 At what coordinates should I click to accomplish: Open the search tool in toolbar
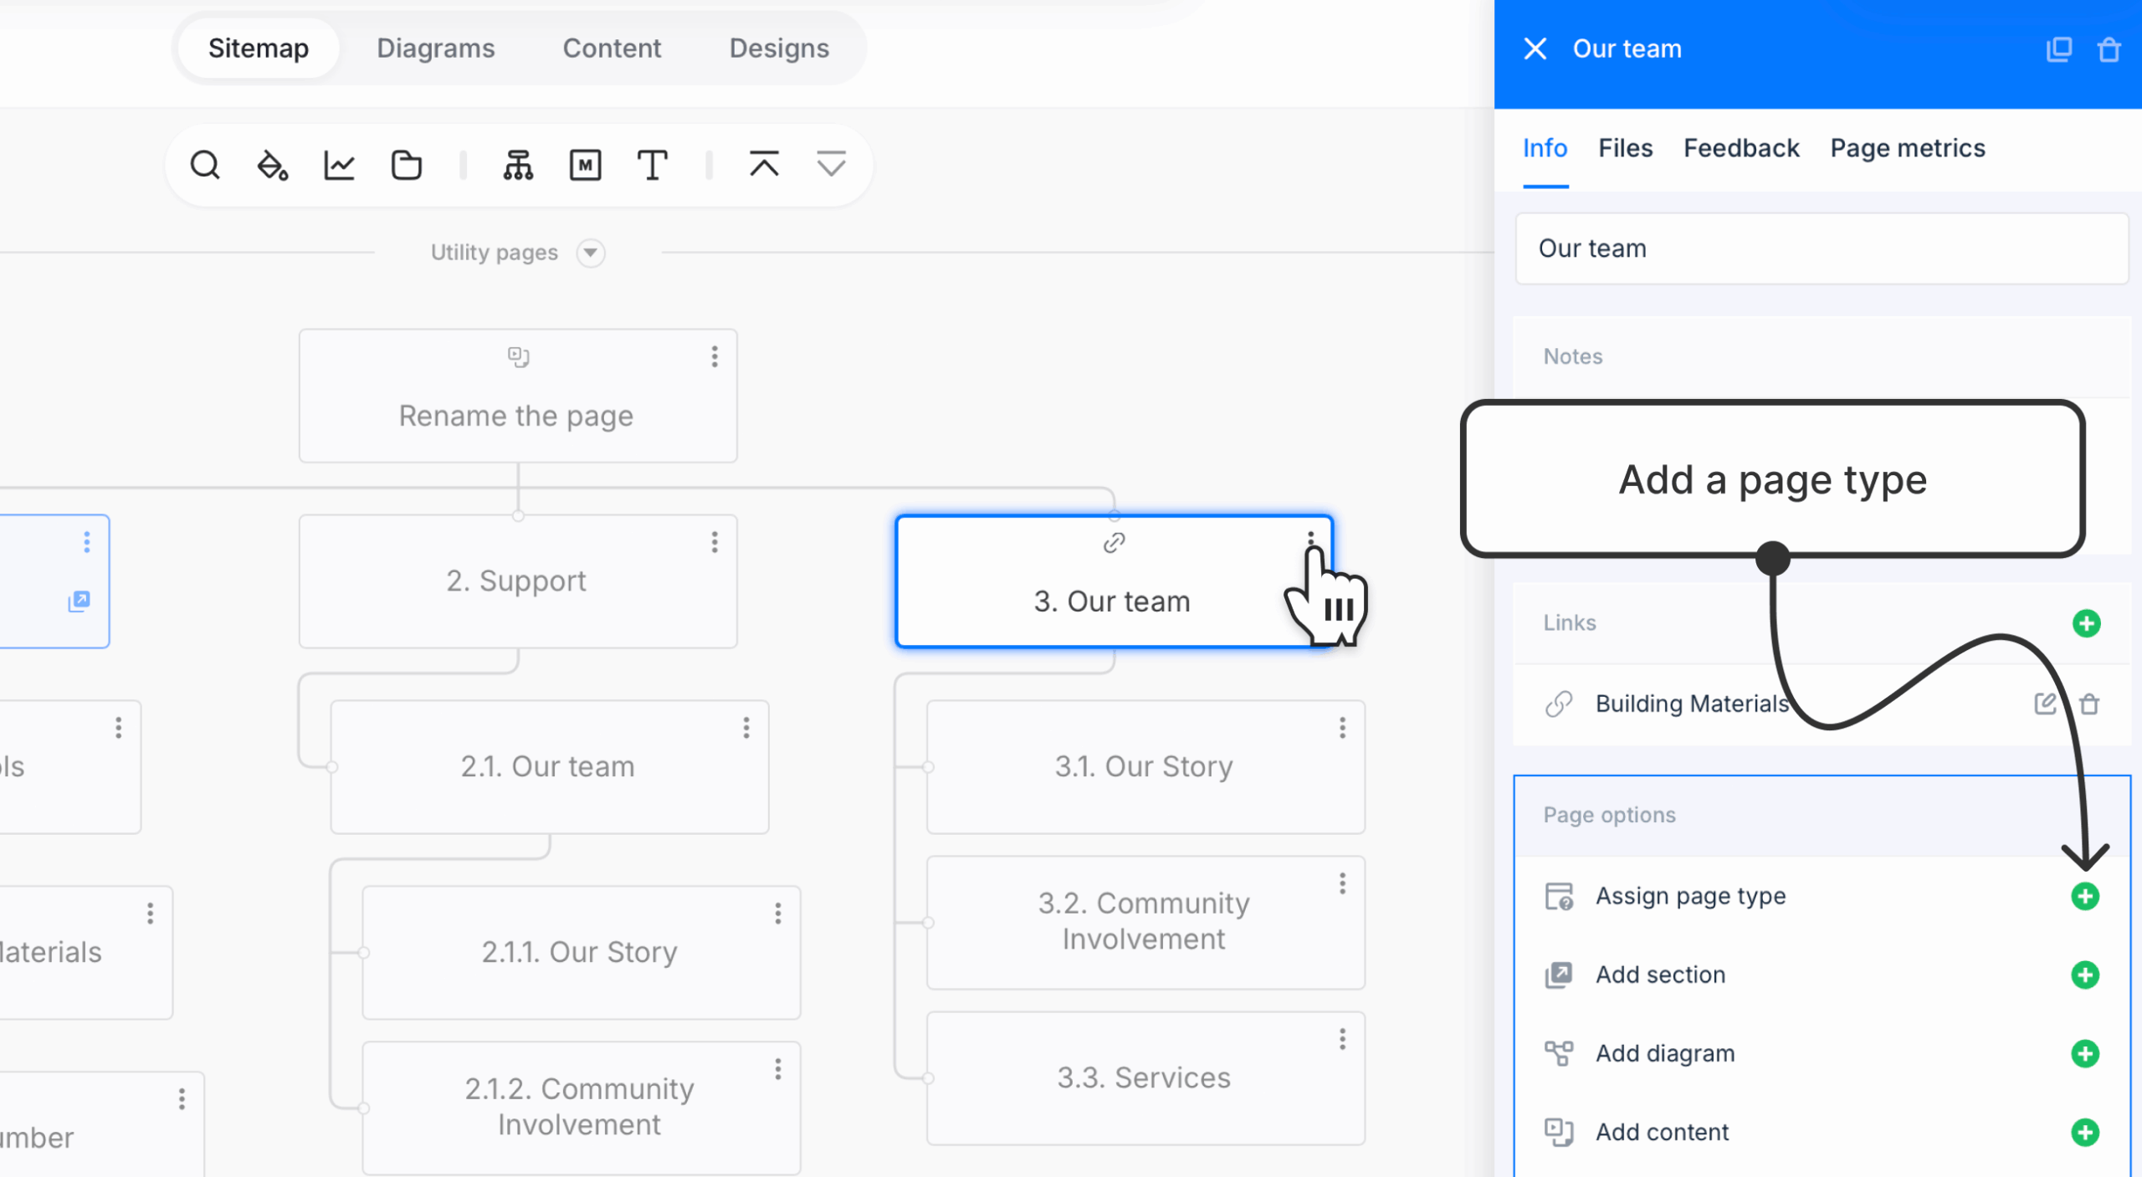pos(205,165)
